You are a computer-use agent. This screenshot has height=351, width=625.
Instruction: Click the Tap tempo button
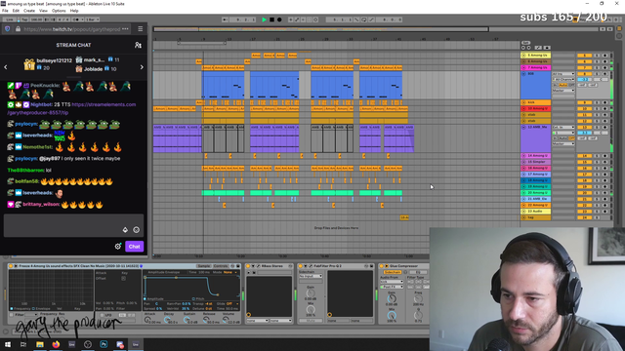[24, 19]
